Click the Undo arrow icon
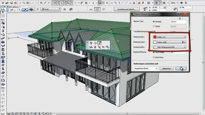 coord(33,3)
